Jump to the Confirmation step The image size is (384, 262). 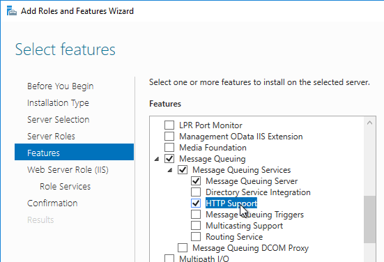52,203
